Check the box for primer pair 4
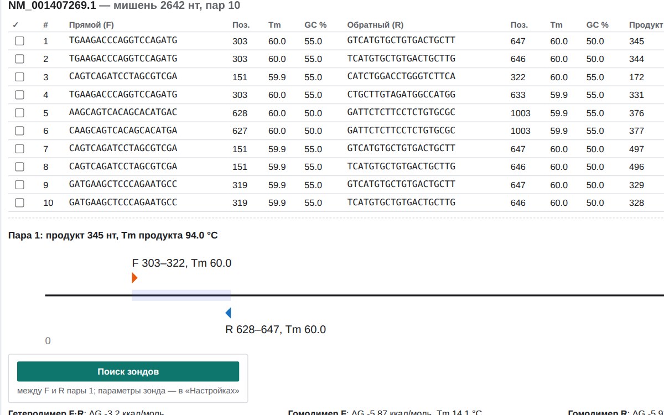Screen dimensions: 664x415 coord(19,95)
